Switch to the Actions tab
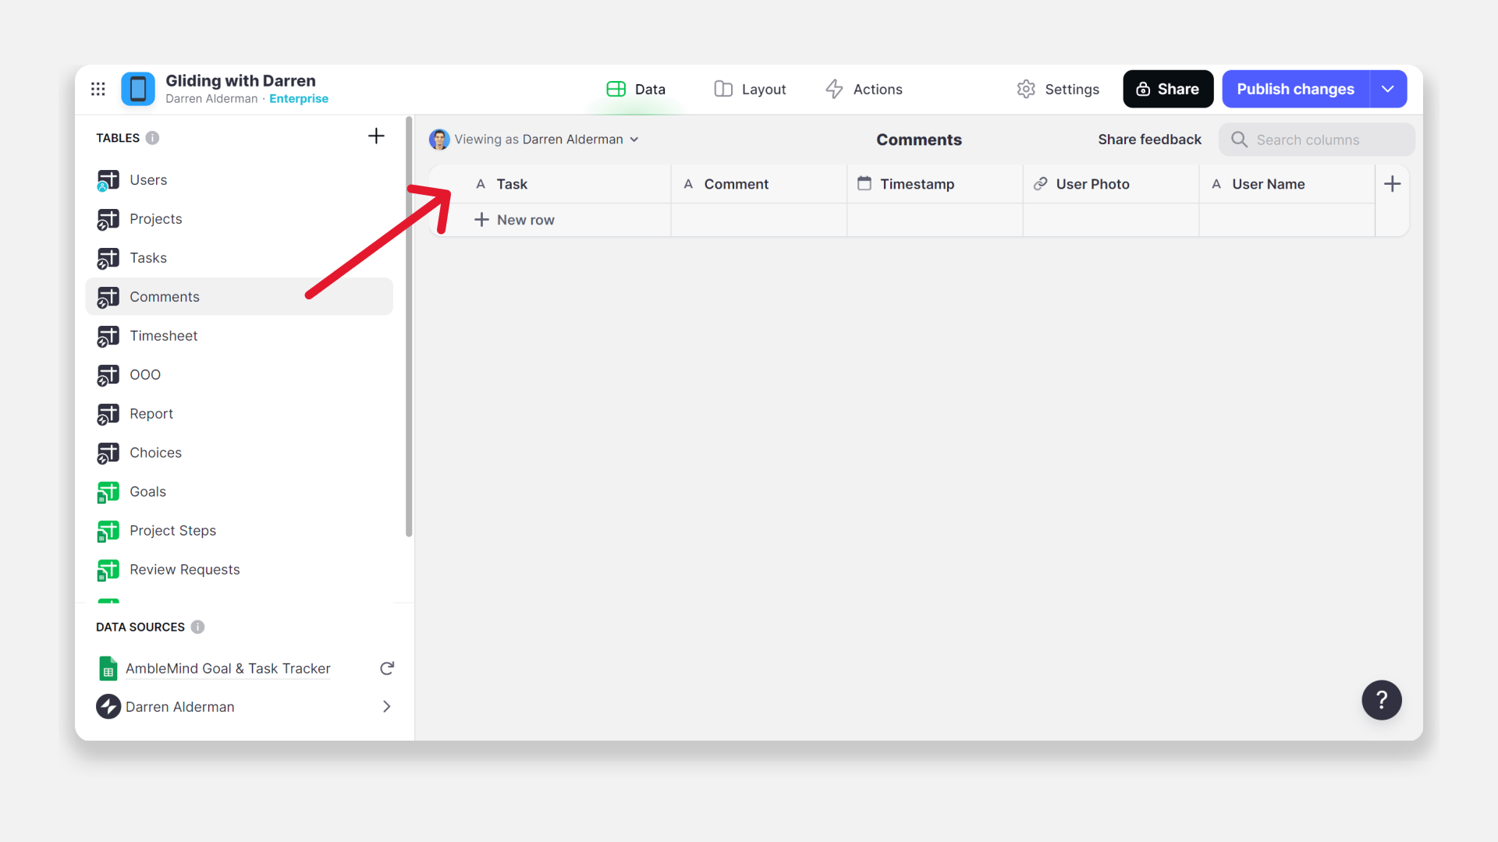Screen dimensions: 1498x842 pos(864,89)
